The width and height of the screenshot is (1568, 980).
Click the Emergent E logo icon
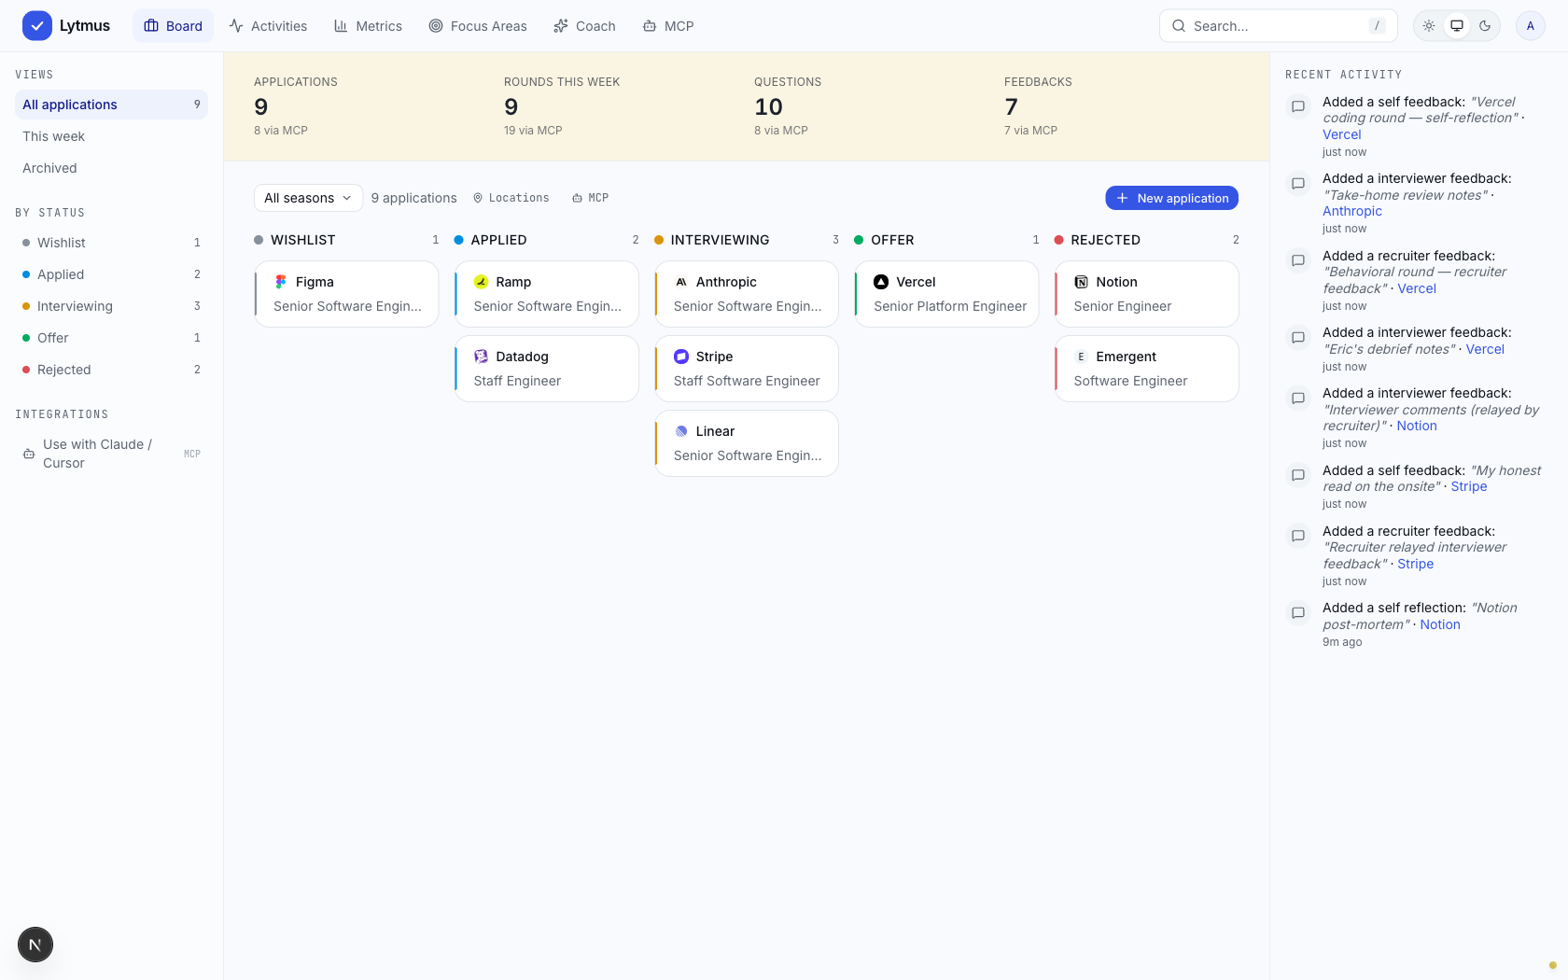(x=1081, y=357)
